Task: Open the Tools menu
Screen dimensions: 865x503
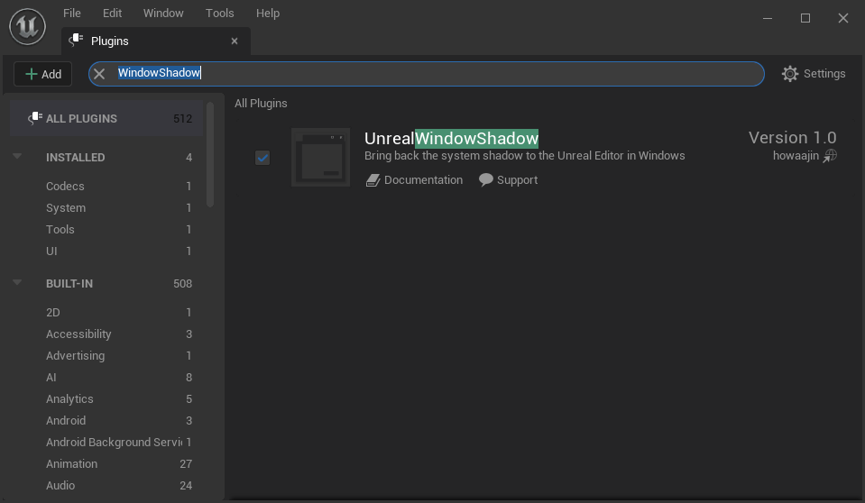Action: tap(219, 13)
